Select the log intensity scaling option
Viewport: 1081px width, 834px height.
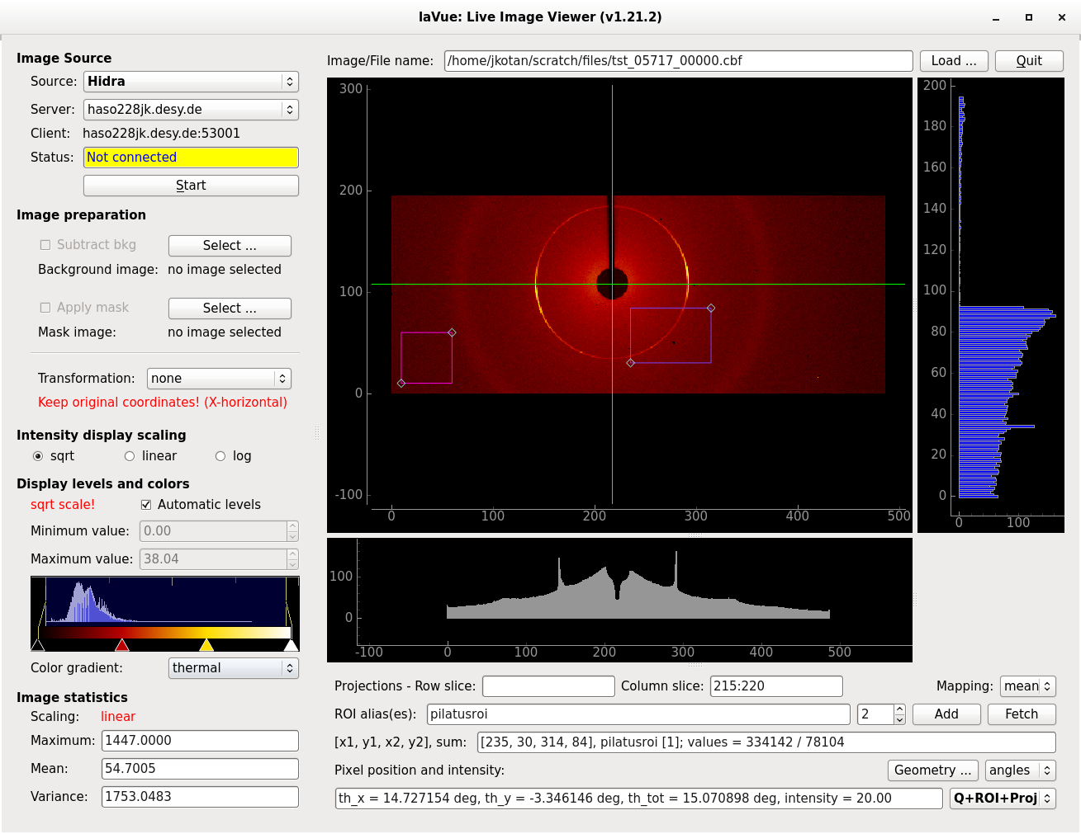(x=220, y=456)
